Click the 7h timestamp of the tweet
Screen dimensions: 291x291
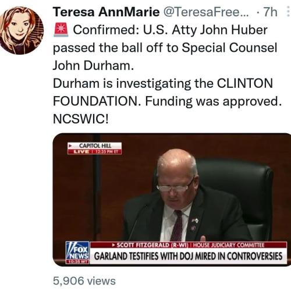270,12
